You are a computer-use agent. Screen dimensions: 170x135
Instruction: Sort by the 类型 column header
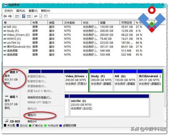pos(55,23)
